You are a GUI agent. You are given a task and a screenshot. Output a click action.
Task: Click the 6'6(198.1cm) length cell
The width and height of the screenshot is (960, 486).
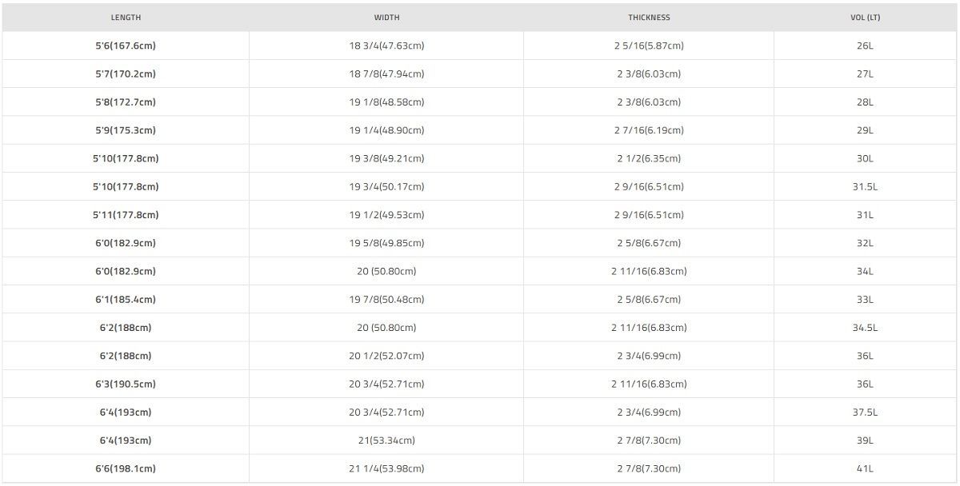(x=126, y=468)
